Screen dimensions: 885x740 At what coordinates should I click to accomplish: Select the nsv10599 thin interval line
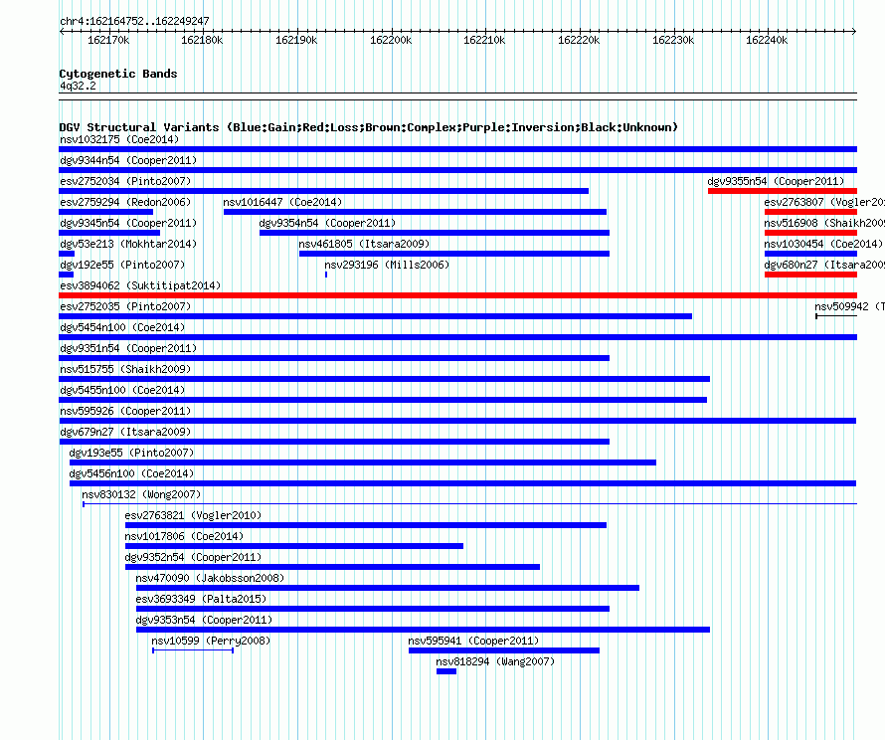click(193, 650)
